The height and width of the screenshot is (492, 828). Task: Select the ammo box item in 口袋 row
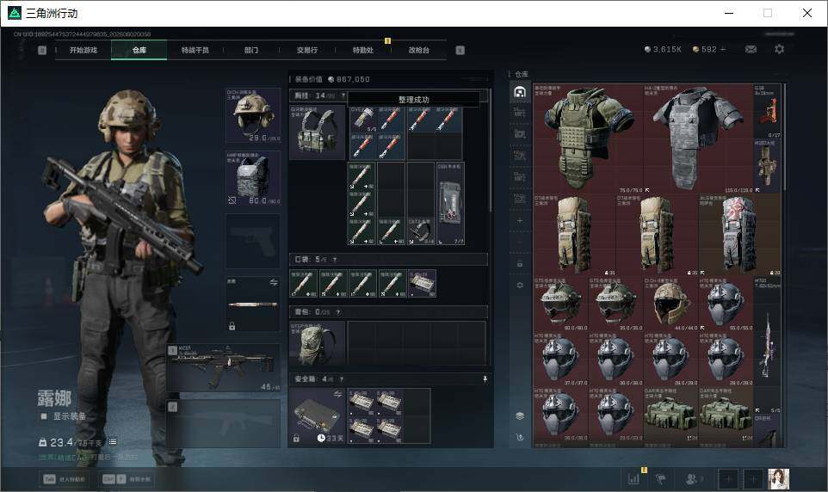(422, 283)
